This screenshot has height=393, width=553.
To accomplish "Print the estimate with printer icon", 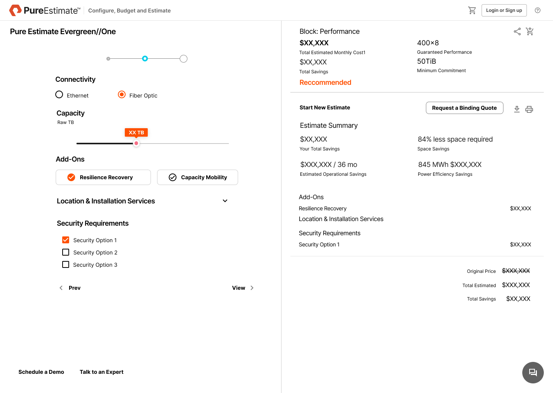I will [x=529, y=109].
